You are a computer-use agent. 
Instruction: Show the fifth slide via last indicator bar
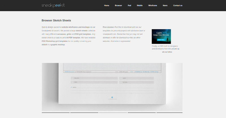pos(169,113)
